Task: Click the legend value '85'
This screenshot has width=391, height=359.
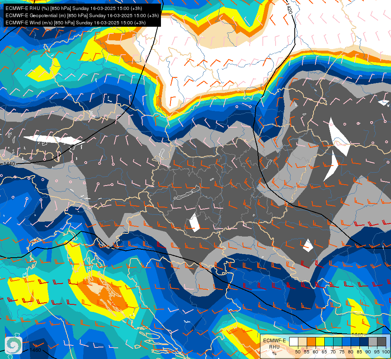Action: (x=359, y=352)
